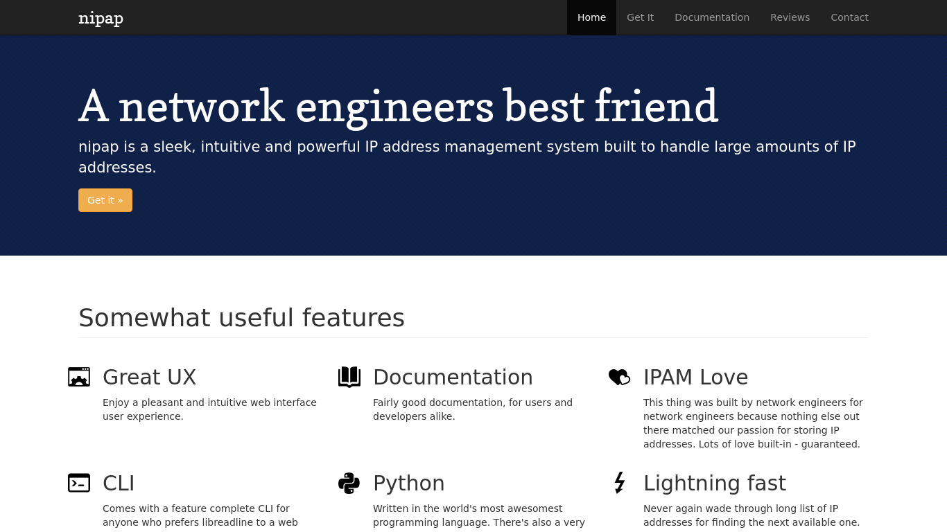Click the nipap brand logo
This screenshot has height=532, width=947.
[x=101, y=18]
